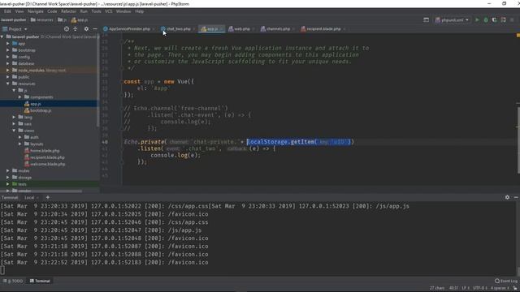Expand the node_modules folder arrow
This screenshot has height=292, width=520.
tap(8, 71)
